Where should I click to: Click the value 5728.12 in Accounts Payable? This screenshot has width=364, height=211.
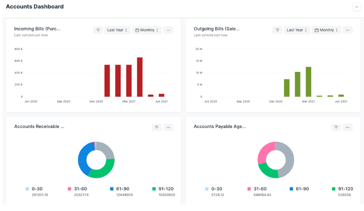218,195
